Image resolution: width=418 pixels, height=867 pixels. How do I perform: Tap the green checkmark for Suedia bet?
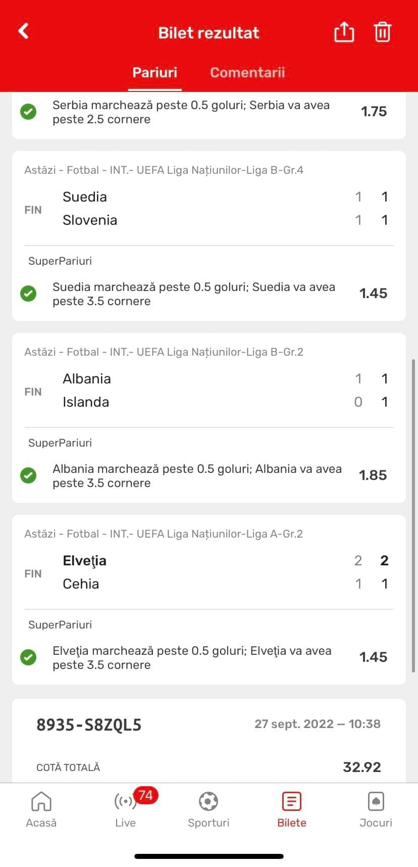[x=28, y=294]
